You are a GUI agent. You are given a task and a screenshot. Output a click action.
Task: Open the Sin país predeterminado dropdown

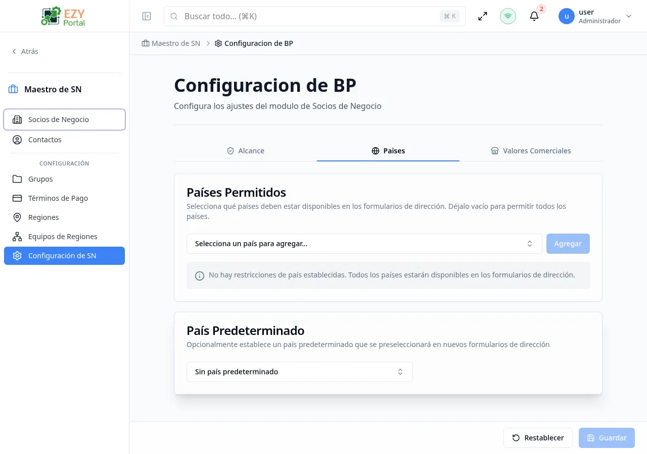[300, 372]
